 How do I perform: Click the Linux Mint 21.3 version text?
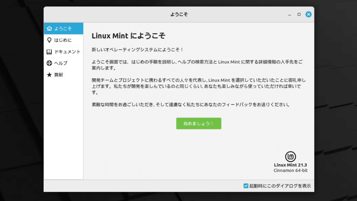pyautogui.click(x=290, y=165)
